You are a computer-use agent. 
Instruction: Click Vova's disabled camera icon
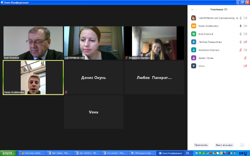245,66
